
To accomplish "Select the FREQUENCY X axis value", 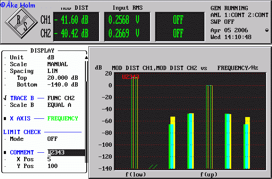I will (x=62, y=119).
